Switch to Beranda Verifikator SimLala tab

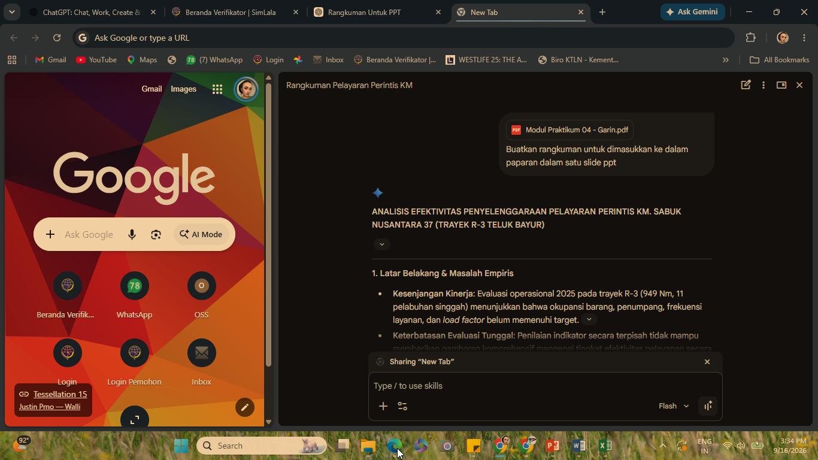click(x=235, y=12)
